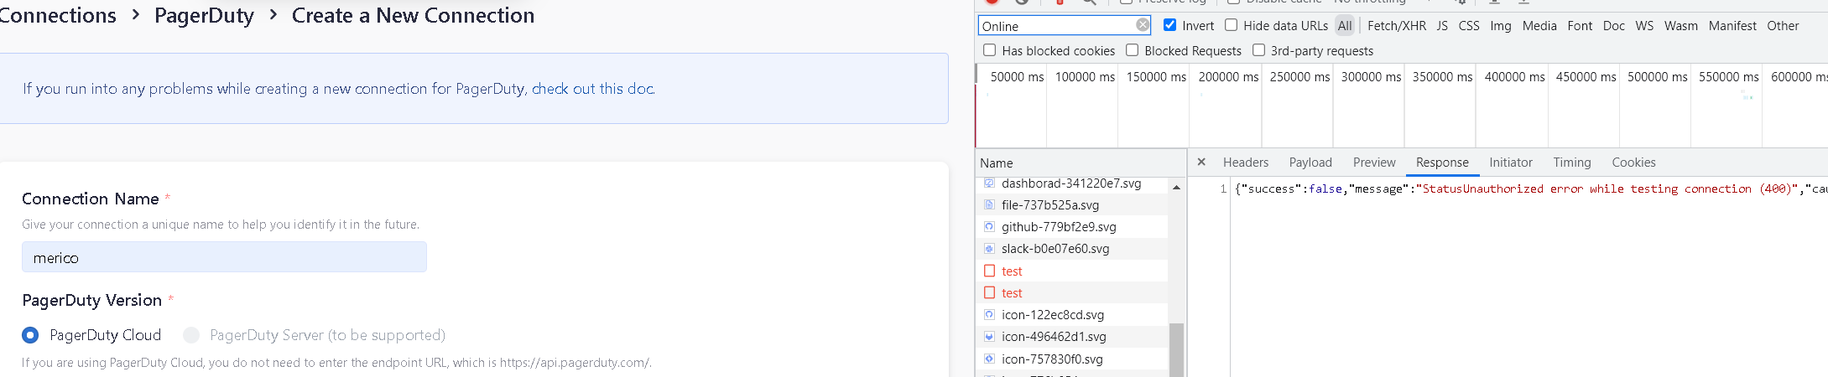Select the Response tab
Screen dimensions: 1828x377
tap(1442, 163)
